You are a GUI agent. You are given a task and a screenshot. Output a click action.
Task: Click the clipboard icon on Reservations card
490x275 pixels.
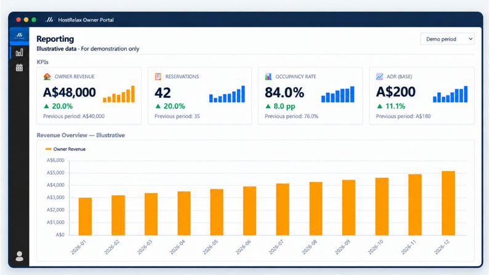click(x=158, y=76)
